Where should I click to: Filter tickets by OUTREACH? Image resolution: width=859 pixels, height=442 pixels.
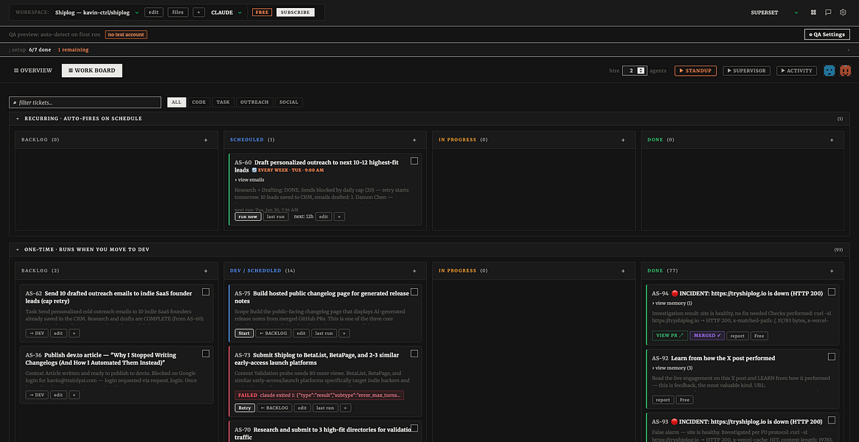point(254,102)
